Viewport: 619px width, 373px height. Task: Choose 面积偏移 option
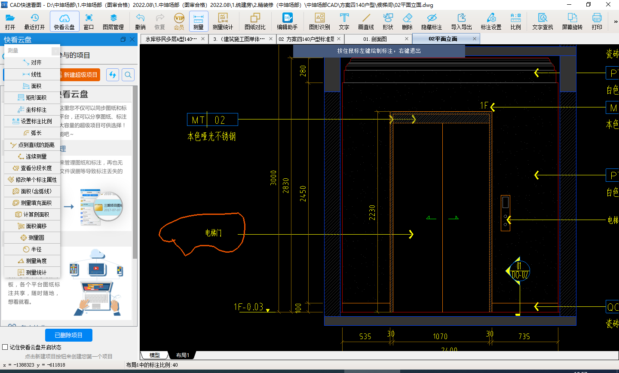click(x=32, y=226)
